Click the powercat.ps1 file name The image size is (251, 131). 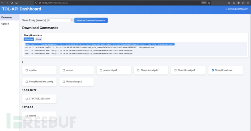(x=110, y=70)
